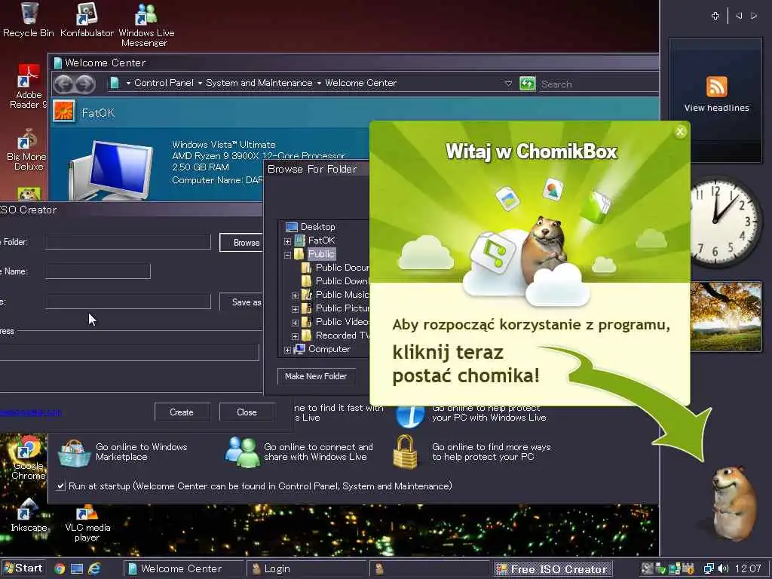Viewport: 772px width, 579px height.
Task: Open the volume control in system tray
Action: pyautogui.click(x=723, y=568)
